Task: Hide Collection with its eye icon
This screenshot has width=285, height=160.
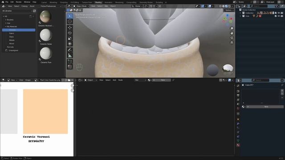Action: point(279,13)
